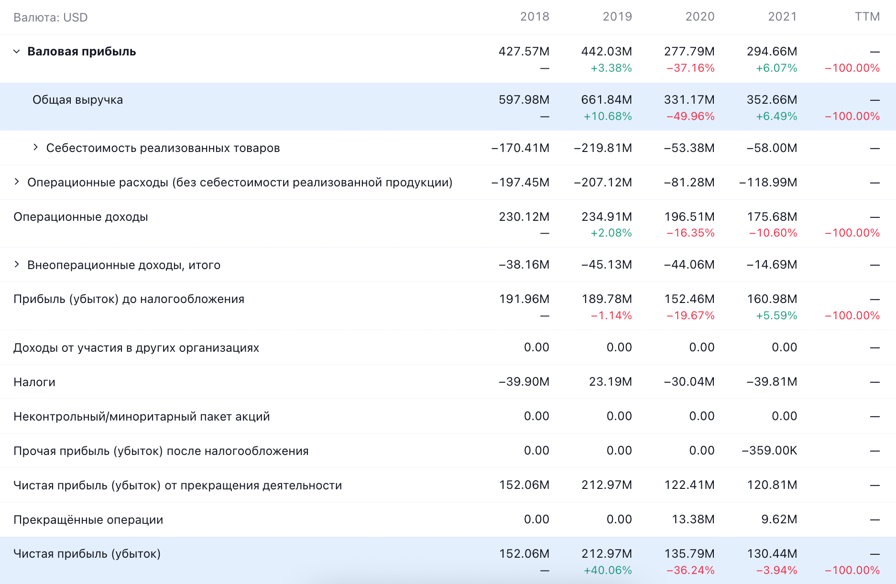
Task: Click gross profit change +3.38%
Action: [x=612, y=68]
